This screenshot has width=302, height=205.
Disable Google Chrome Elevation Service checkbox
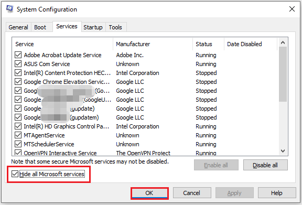coord(18,82)
